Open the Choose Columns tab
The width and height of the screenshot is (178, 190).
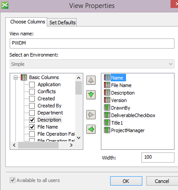(x=28, y=22)
